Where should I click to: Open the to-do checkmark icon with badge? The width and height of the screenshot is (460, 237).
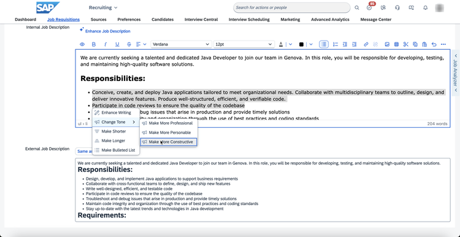(x=369, y=7)
